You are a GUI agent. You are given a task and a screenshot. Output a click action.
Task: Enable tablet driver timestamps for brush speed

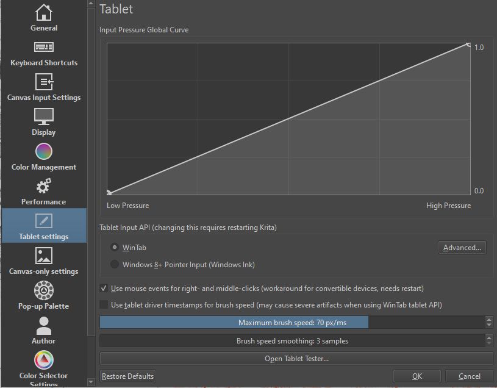point(104,304)
